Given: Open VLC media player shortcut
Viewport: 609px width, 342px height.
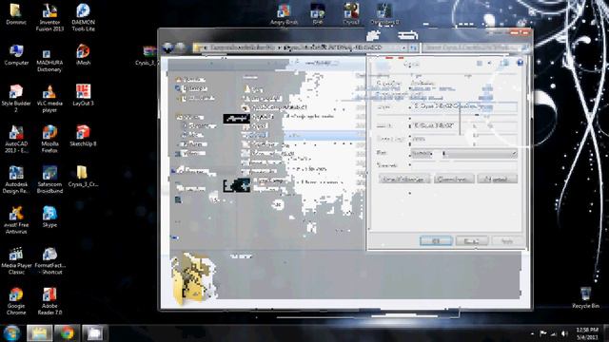Looking at the screenshot, I should tap(49, 99).
